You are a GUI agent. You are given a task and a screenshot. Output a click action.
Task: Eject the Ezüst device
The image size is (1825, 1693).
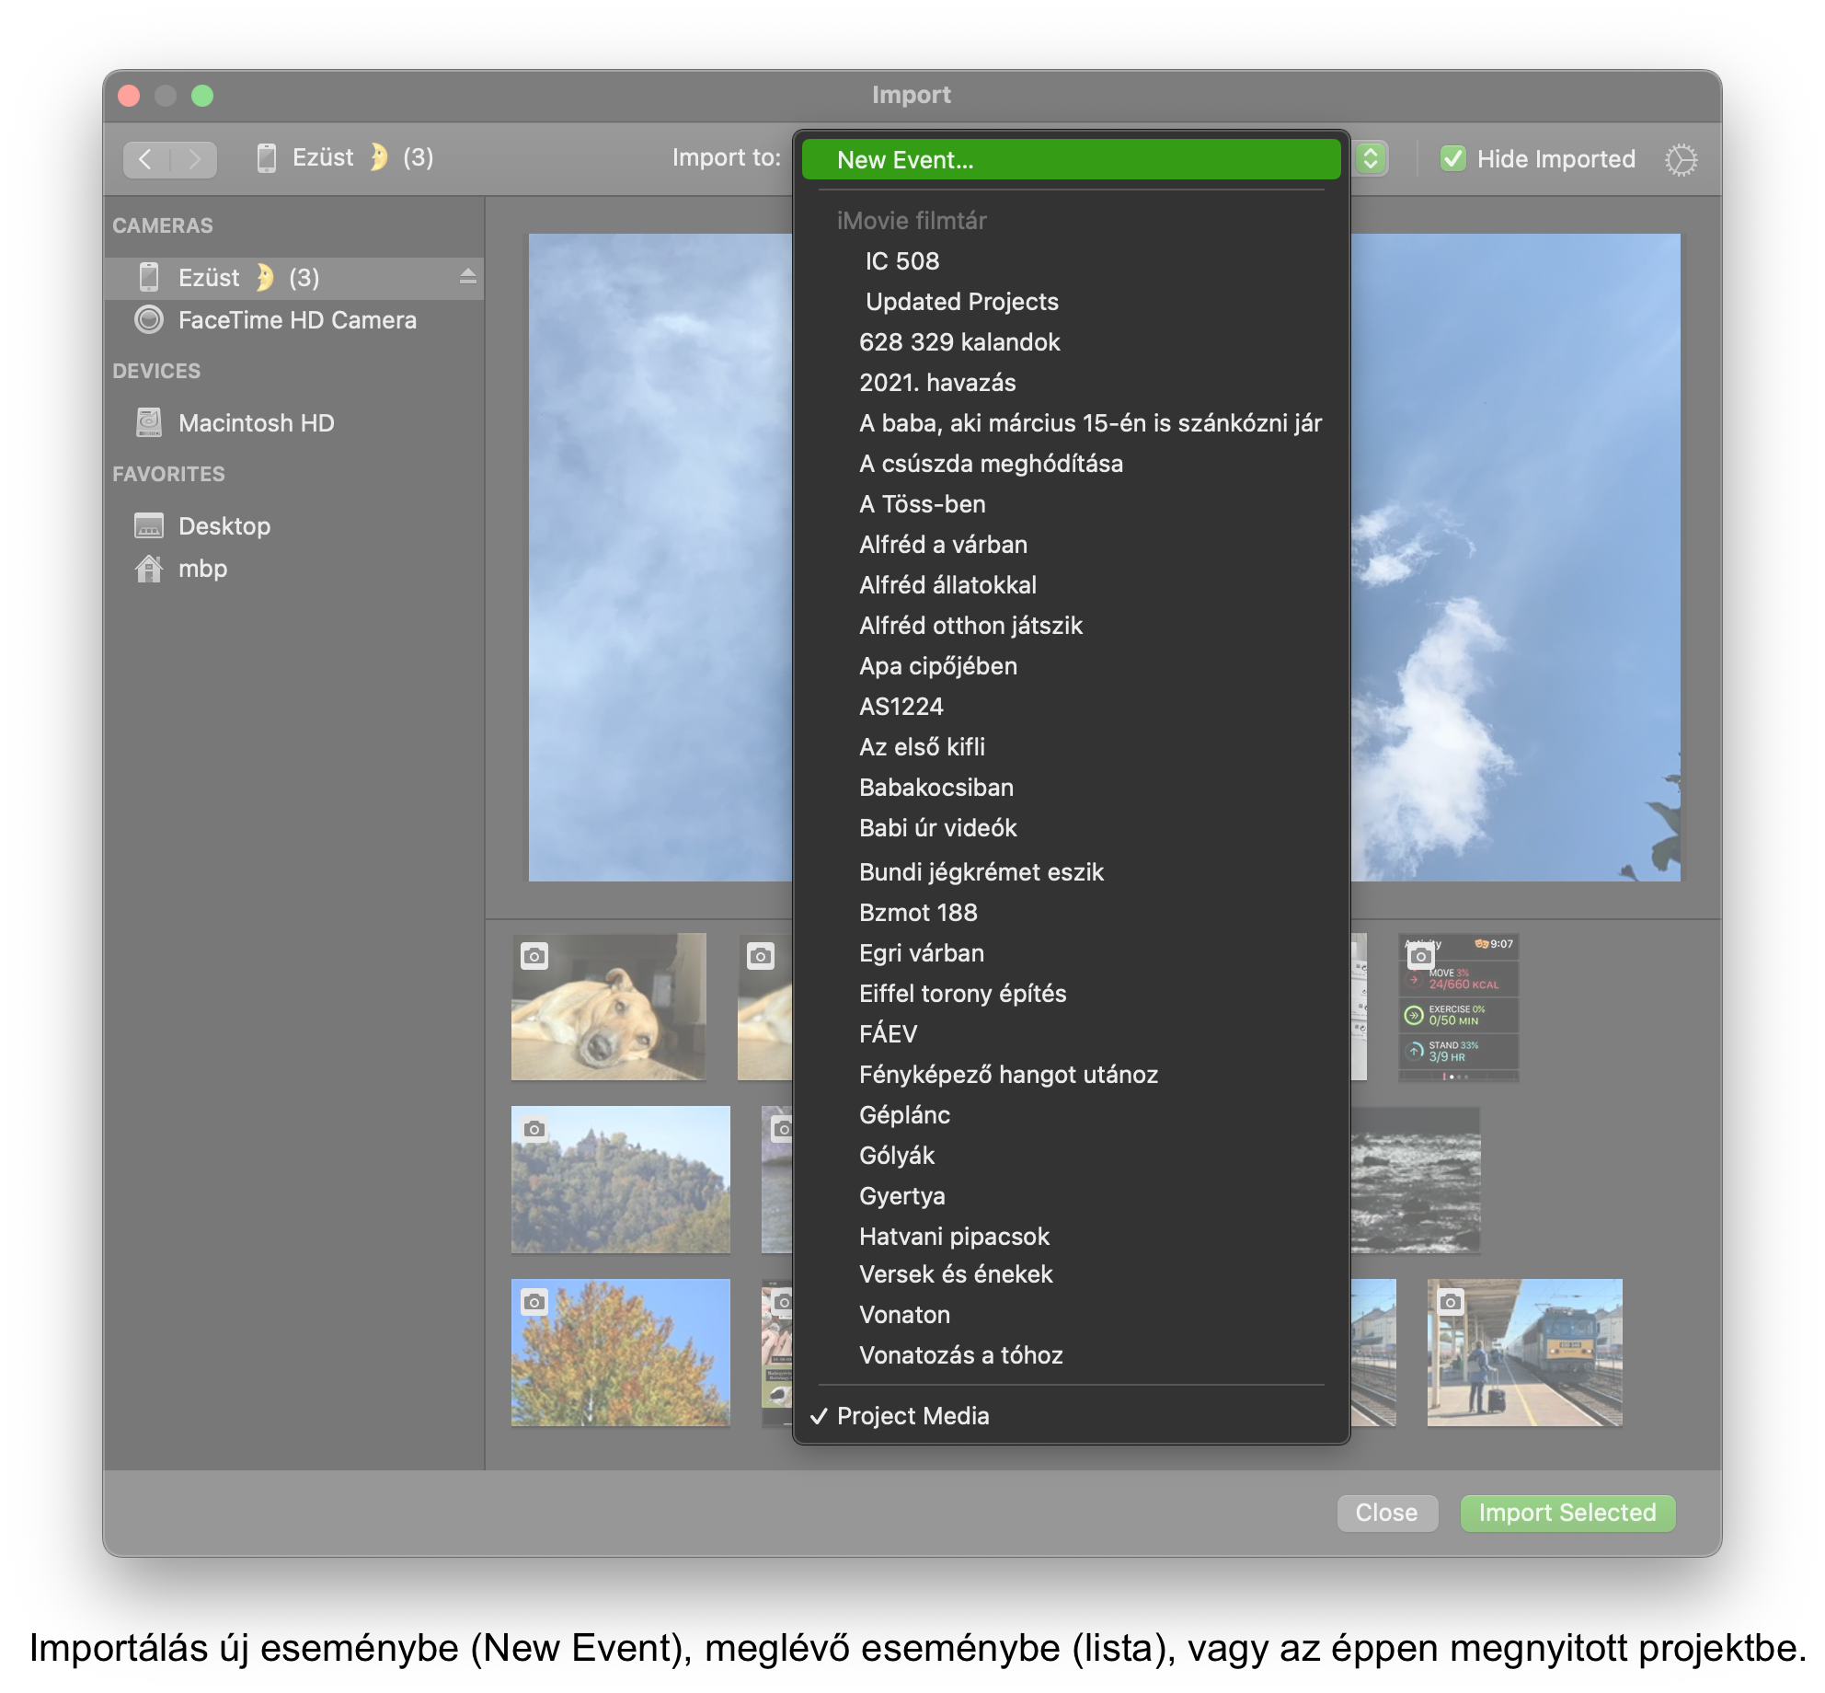click(x=467, y=276)
